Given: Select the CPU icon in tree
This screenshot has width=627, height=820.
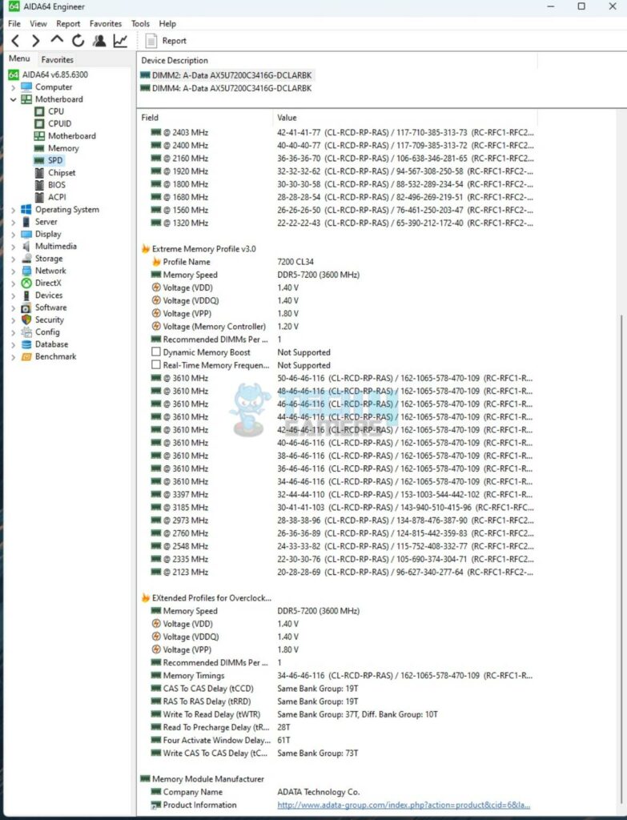Looking at the screenshot, I should [x=39, y=111].
